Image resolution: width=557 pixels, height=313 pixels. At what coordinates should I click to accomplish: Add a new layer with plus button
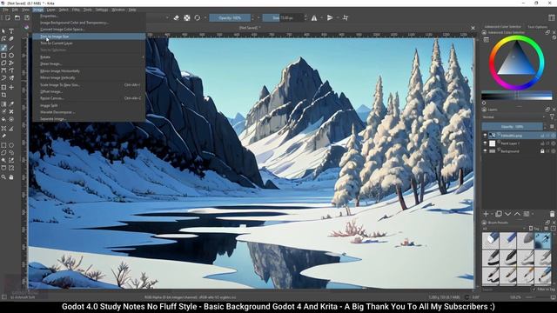pyautogui.click(x=486, y=214)
